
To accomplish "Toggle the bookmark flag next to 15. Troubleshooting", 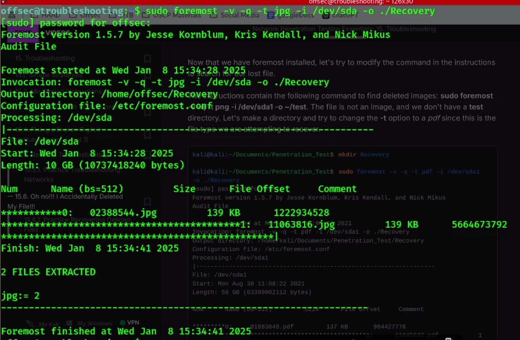I will click(x=147, y=59).
